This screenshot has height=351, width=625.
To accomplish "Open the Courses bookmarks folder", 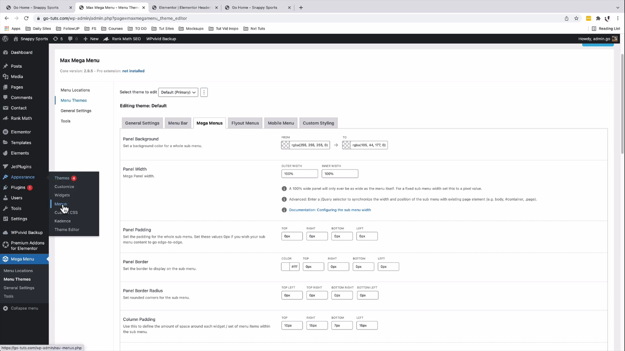I will 112,28.
